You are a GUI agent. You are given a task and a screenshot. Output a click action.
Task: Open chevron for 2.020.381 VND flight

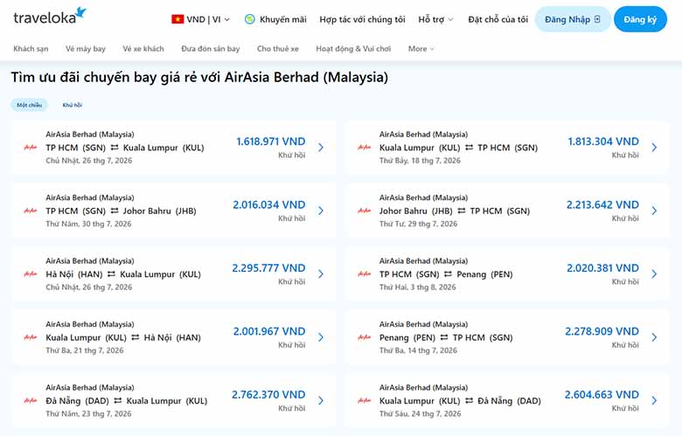pyautogui.click(x=654, y=274)
